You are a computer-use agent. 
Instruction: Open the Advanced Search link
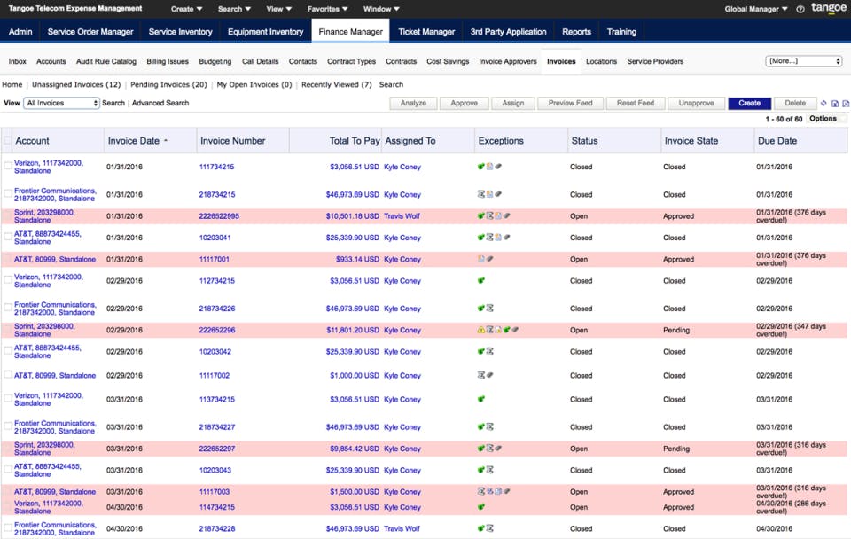pos(160,103)
